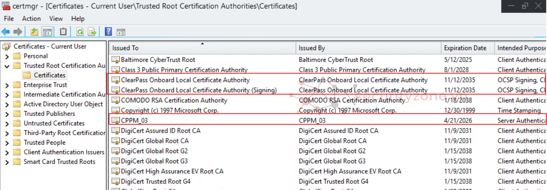This screenshot has width=547, height=190.
Task: Click the DigiCert Global Root G2 certificate icon
Action: pyautogui.click(x=116, y=151)
